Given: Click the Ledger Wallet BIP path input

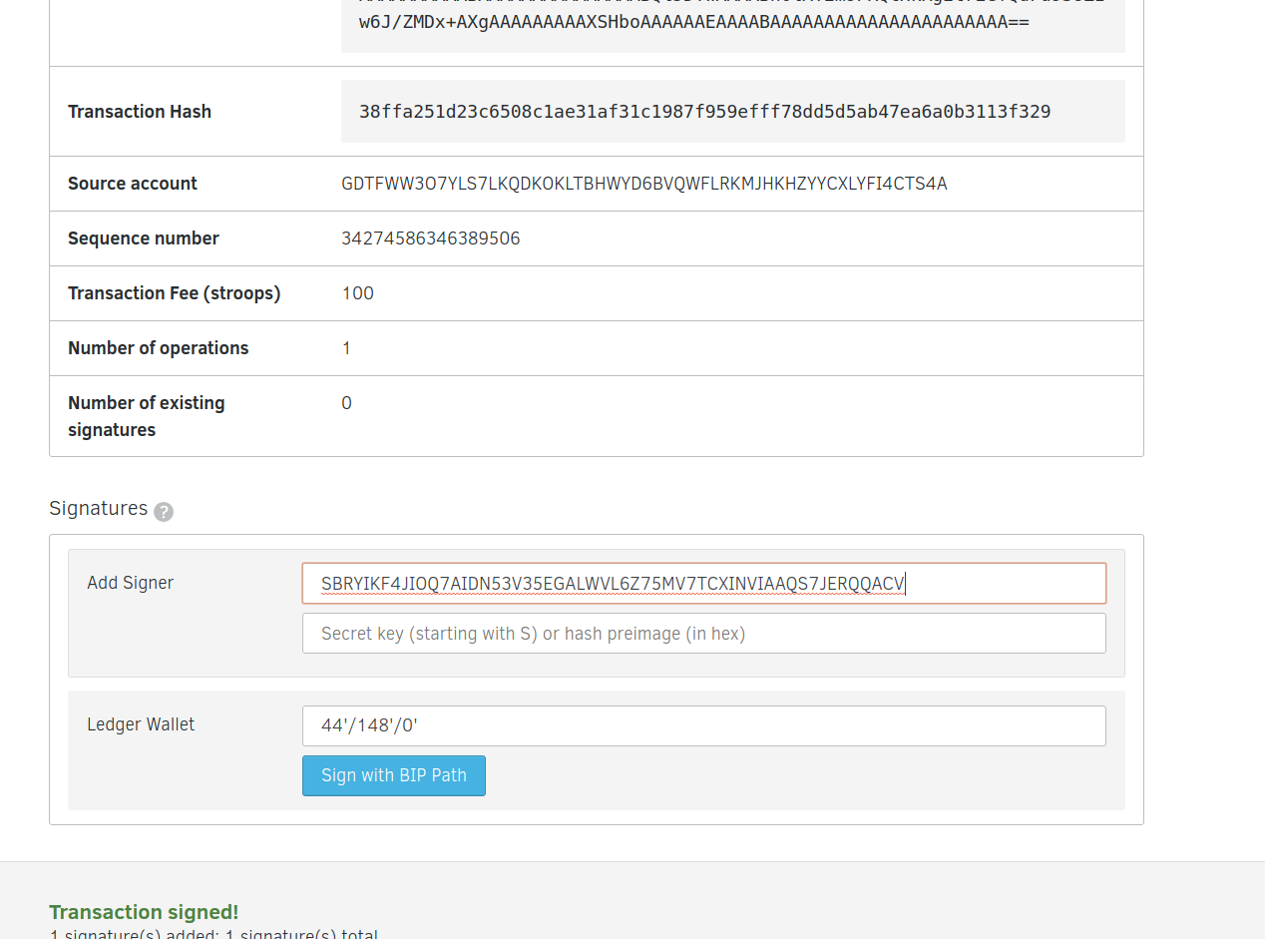Looking at the screenshot, I should [x=703, y=725].
